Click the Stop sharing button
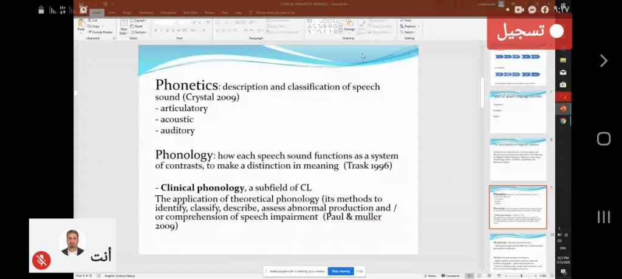This screenshot has height=279, width=622. click(x=340, y=271)
